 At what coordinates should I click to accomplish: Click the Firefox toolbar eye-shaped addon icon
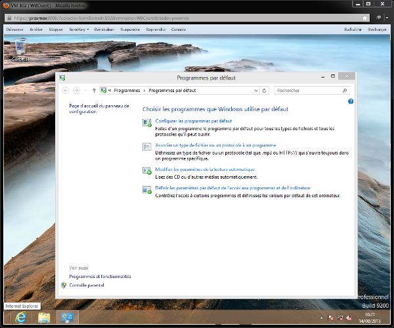[x=378, y=18]
